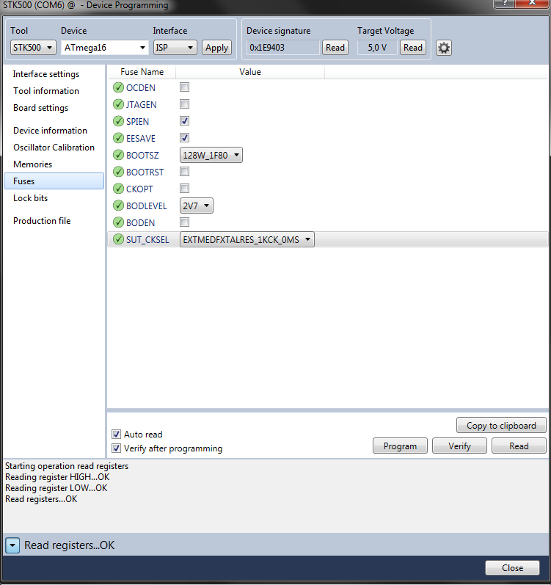Click the Device signature field 0x1E9403
The width and height of the screenshot is (551, 585).
[283, 48]
